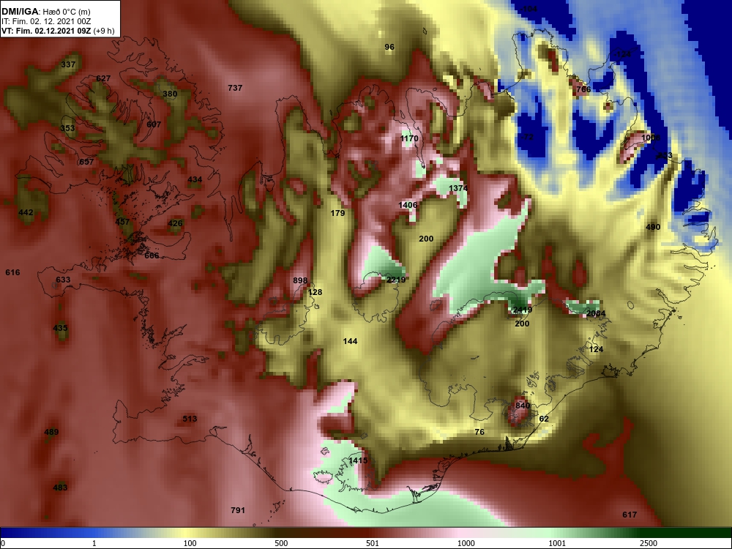This screenshot has width=732, height=549.
Task: Click the map value '607'
Action: pyautogui.click(x=154, y=124)
